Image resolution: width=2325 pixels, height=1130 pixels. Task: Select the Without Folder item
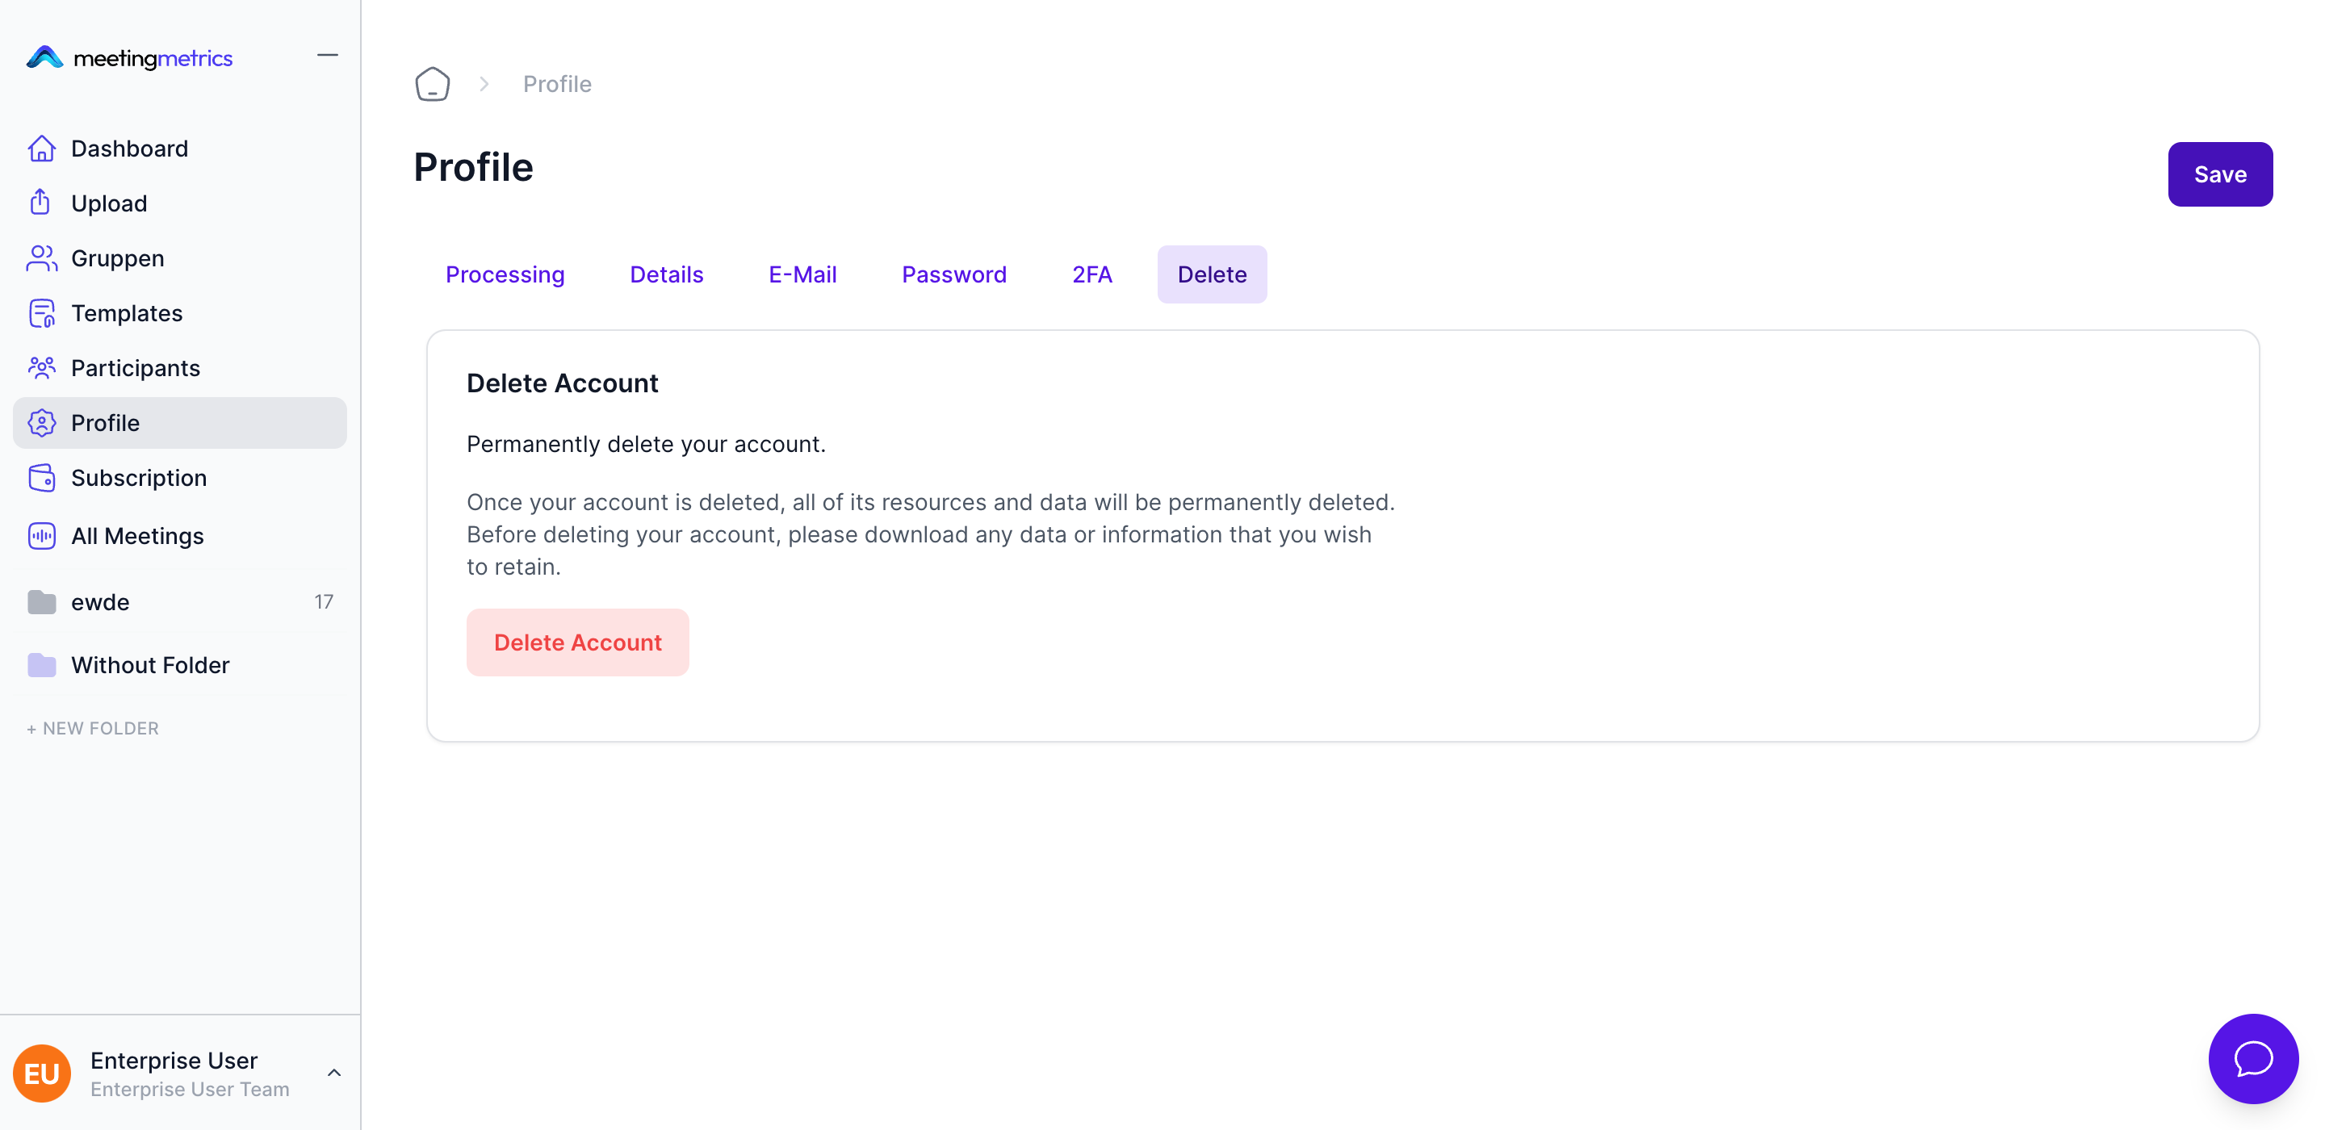tap(150, 665)
